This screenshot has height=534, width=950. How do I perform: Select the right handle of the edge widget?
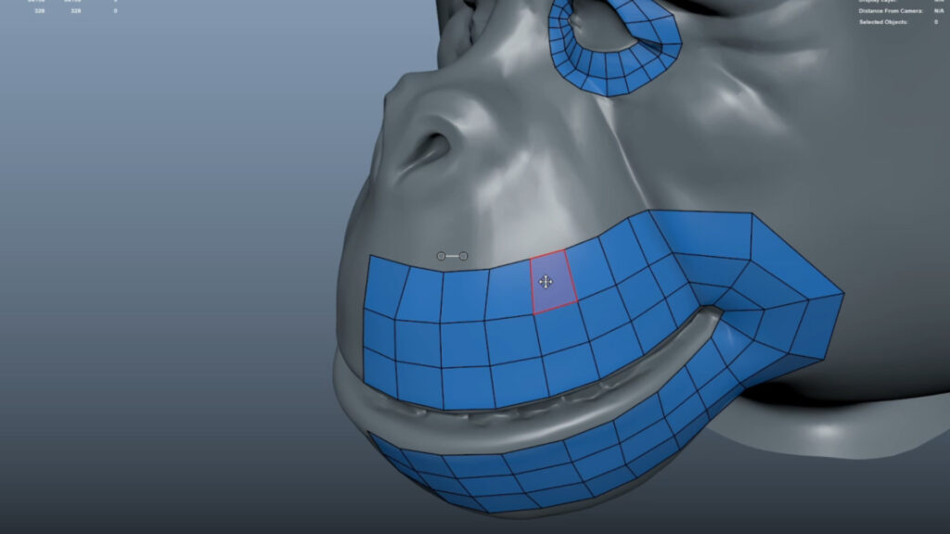463,256
